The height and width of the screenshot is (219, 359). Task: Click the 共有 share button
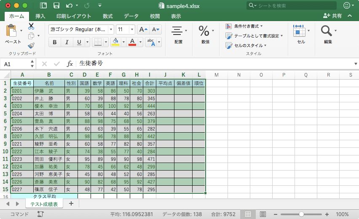pyautogui.click(x=332, y=16)
